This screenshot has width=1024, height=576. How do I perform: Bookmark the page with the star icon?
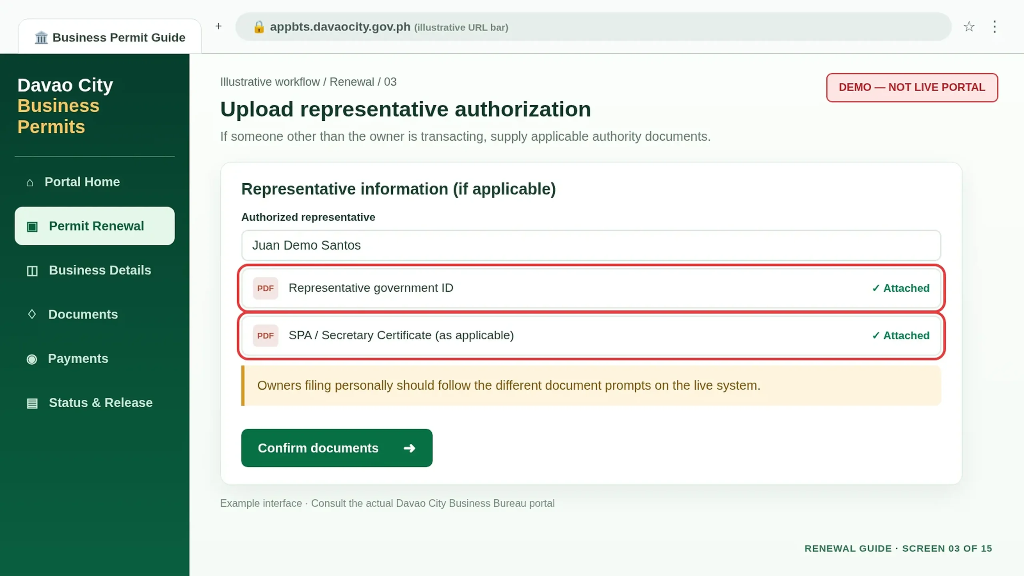(x=969, y=27)
